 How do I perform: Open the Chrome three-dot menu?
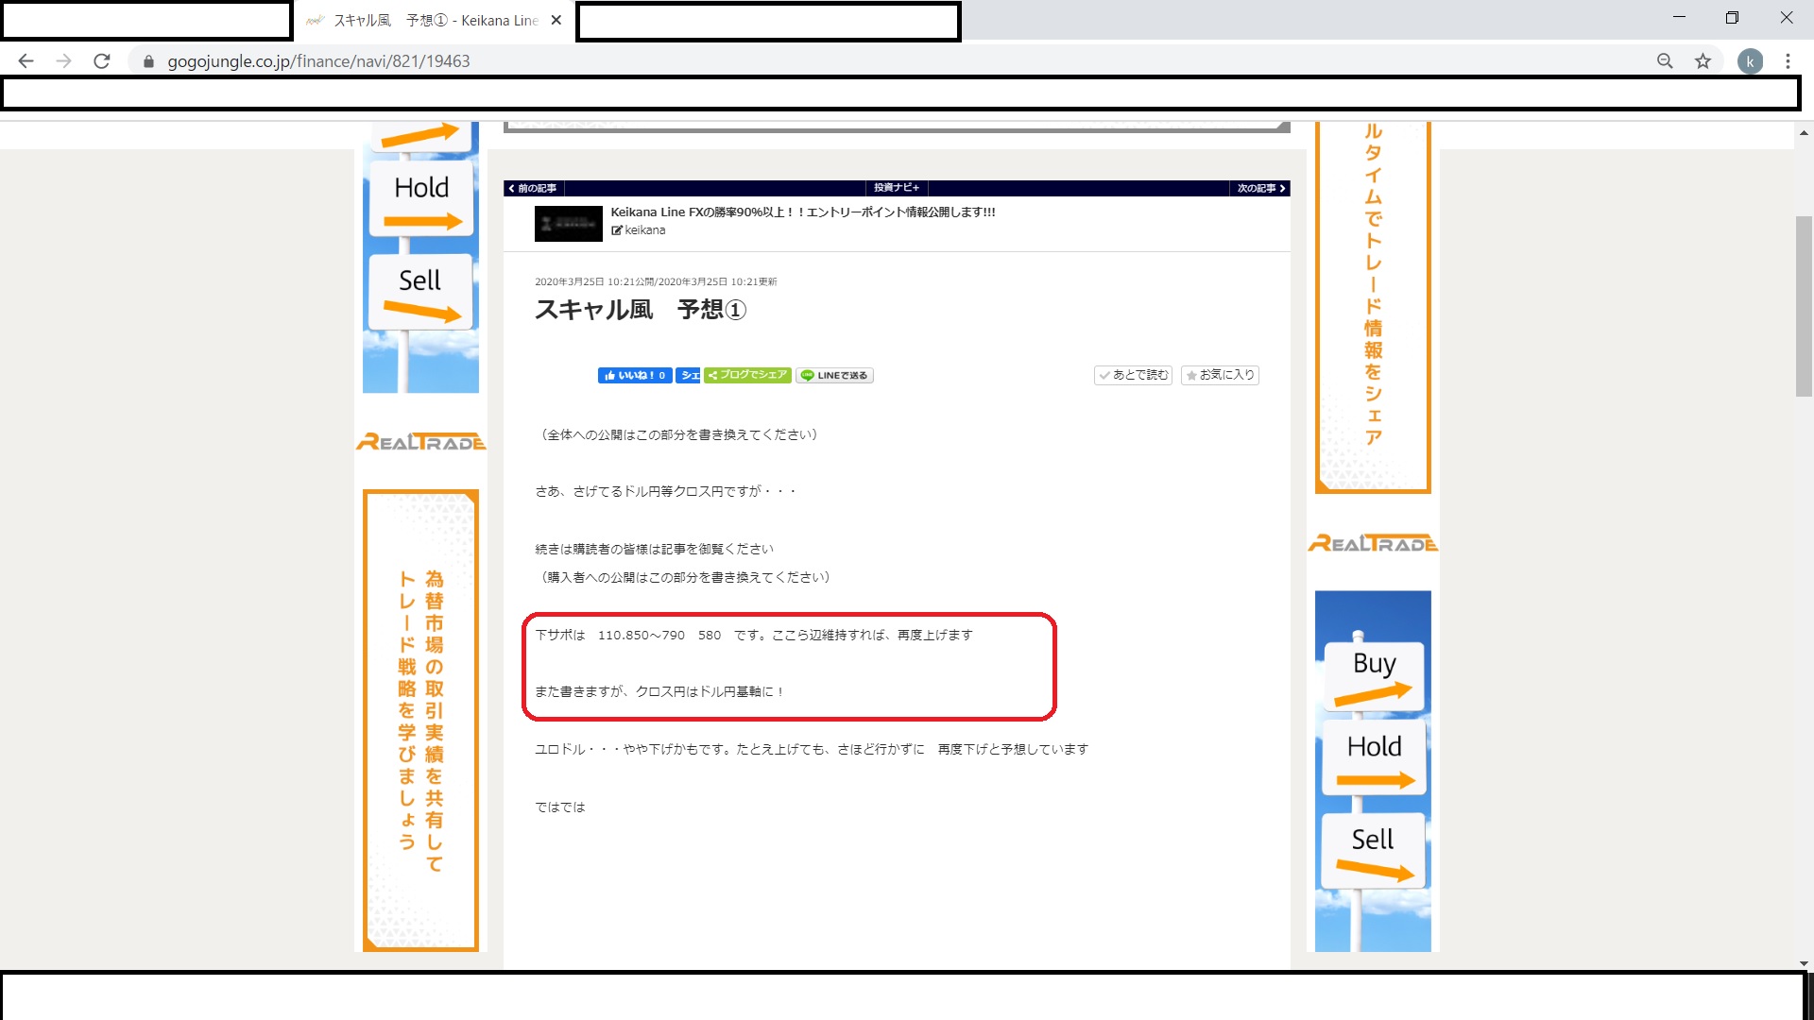coord(1788,61)
